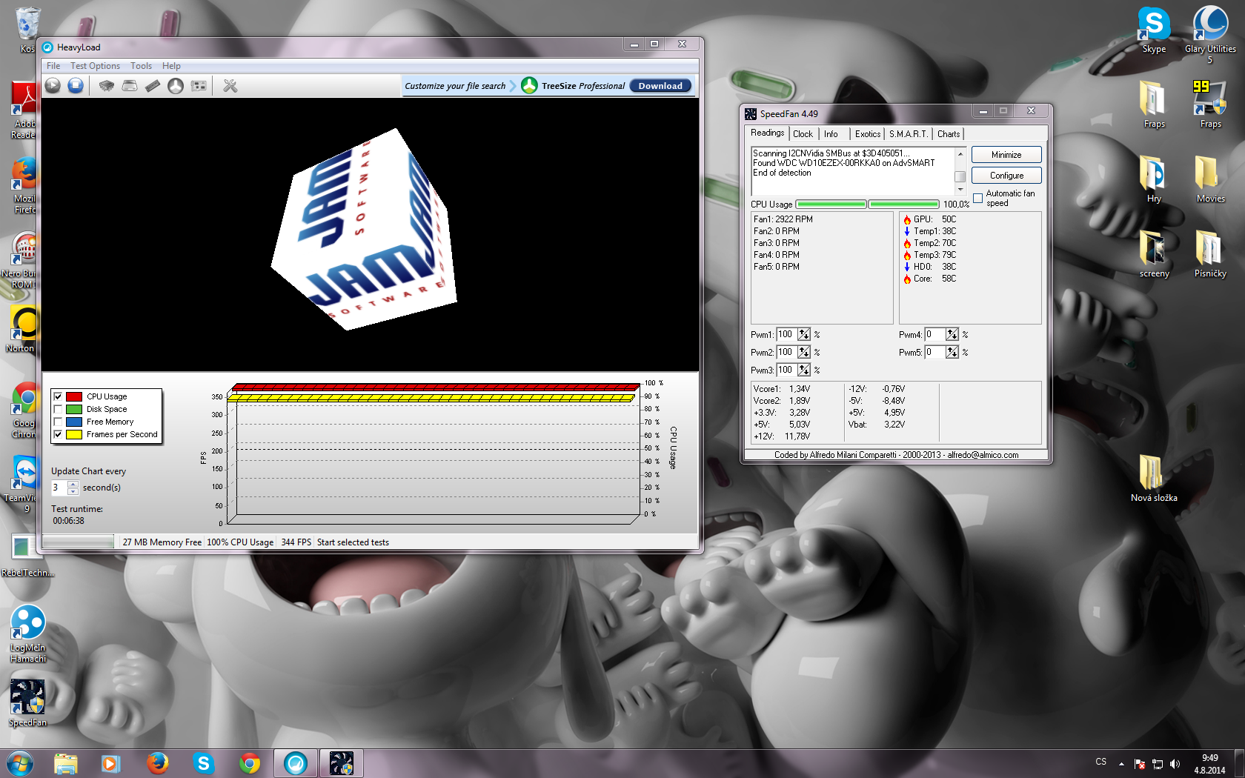Switch to the Charts tab in SpeedFan

tap(949, 134)
